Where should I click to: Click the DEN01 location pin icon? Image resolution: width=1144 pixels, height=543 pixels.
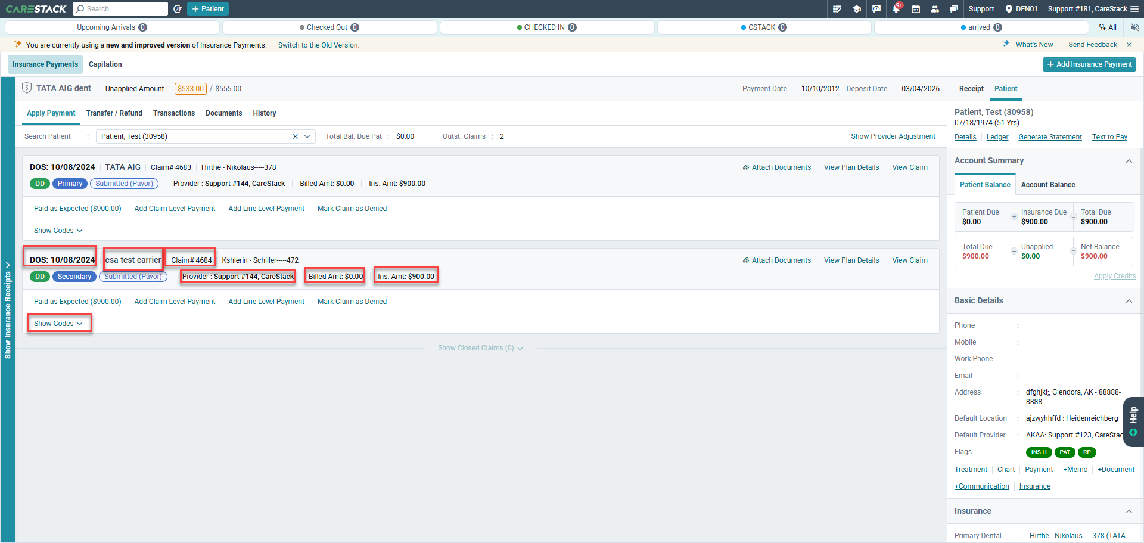1009,9
